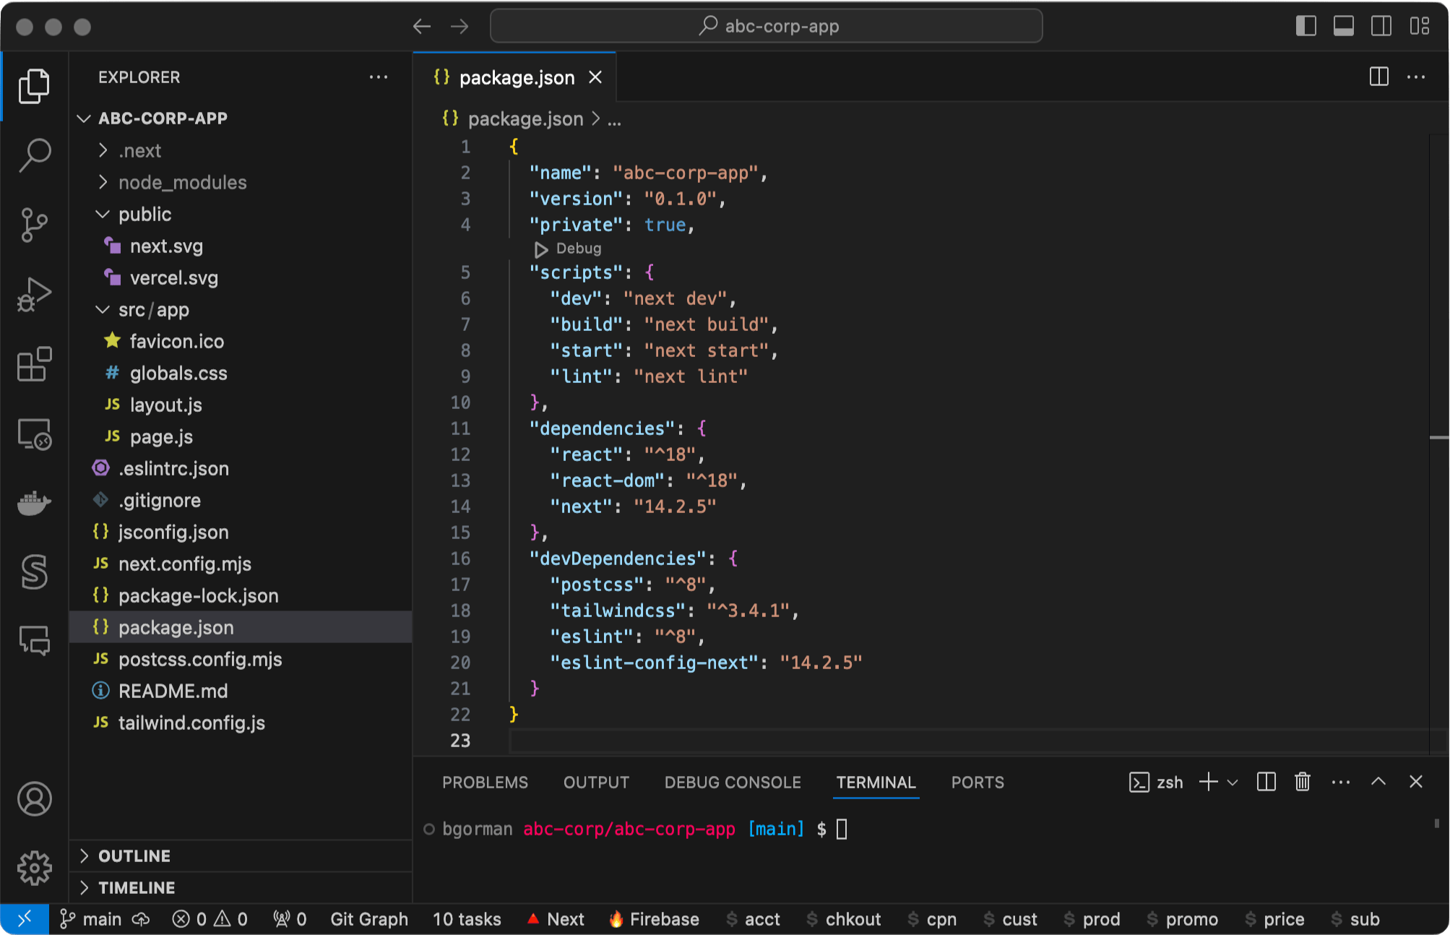Click the zsh terminal label
This screenshot has height=935, width=1450.
click(1156, 783)
